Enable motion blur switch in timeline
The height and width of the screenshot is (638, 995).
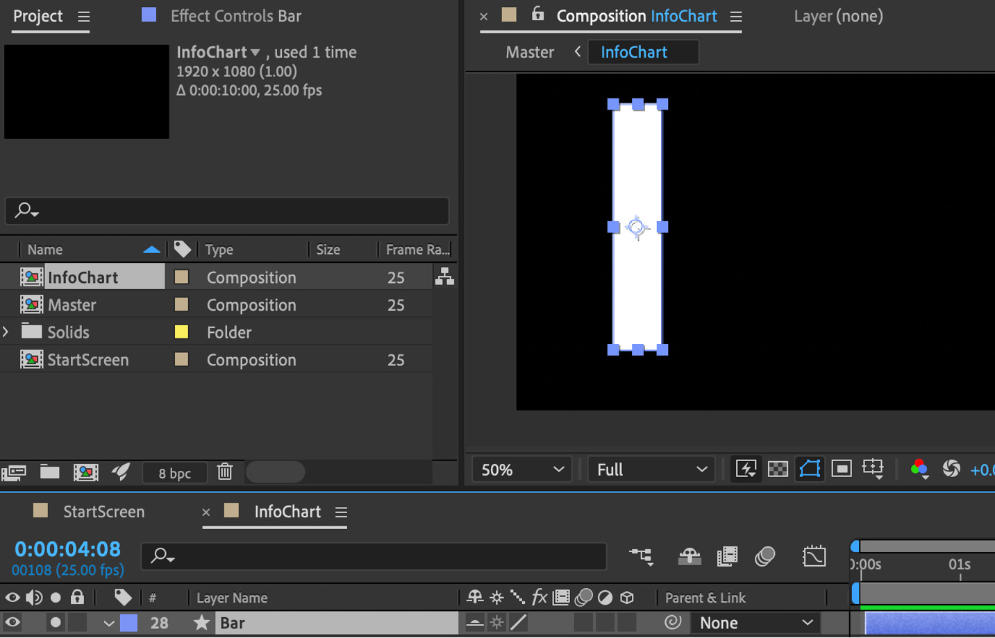click(x=764, y=556)
